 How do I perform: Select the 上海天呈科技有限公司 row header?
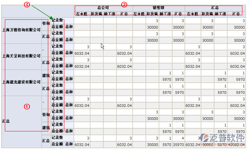tap(21, 56)
